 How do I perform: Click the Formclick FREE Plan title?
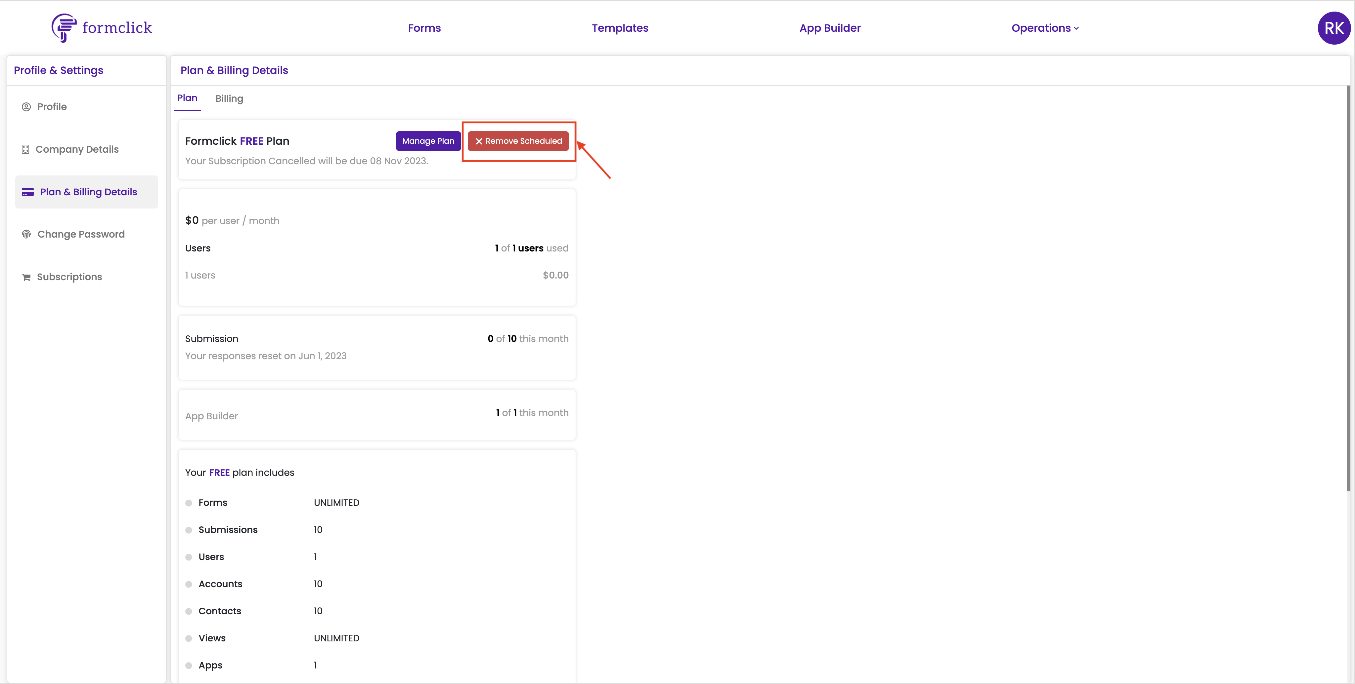(x=237, y=141)
